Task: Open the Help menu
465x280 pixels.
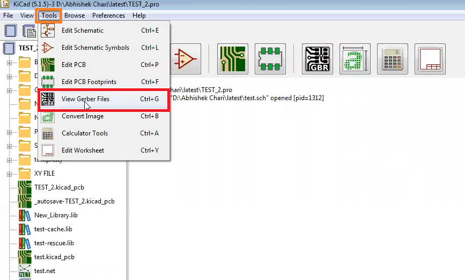Action: click(x=139, y=16)
